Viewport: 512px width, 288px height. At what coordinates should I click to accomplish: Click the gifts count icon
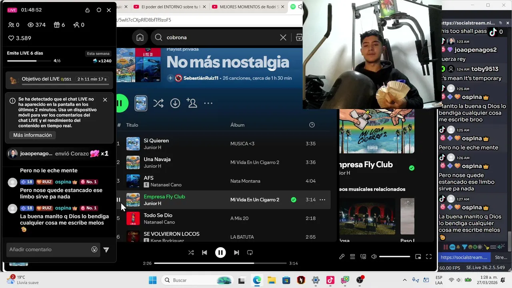[56, 25]
